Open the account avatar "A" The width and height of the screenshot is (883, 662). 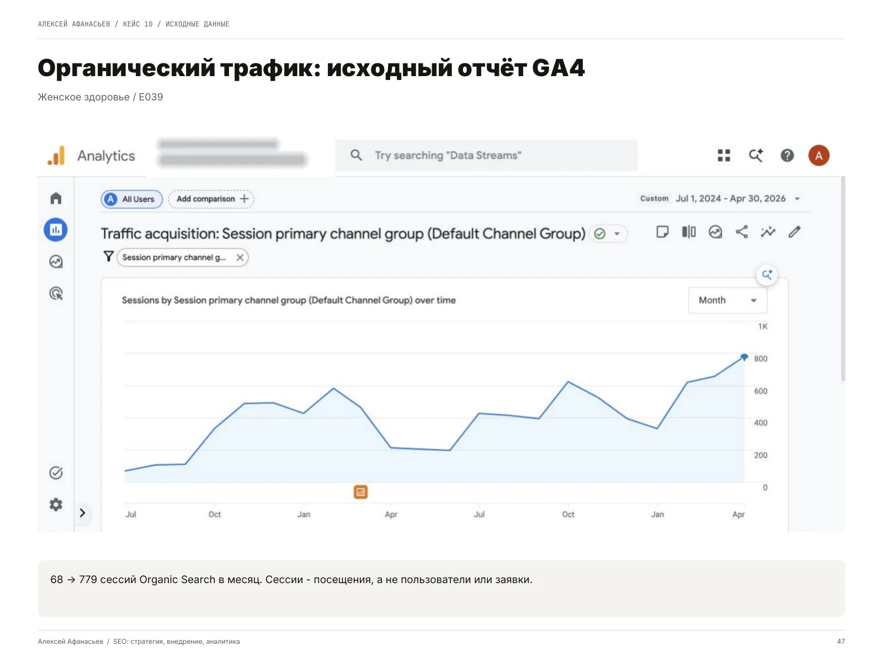pos(819,156)
